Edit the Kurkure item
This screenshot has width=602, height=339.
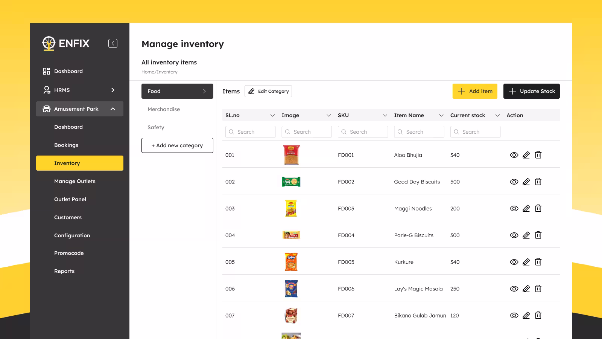526,262
